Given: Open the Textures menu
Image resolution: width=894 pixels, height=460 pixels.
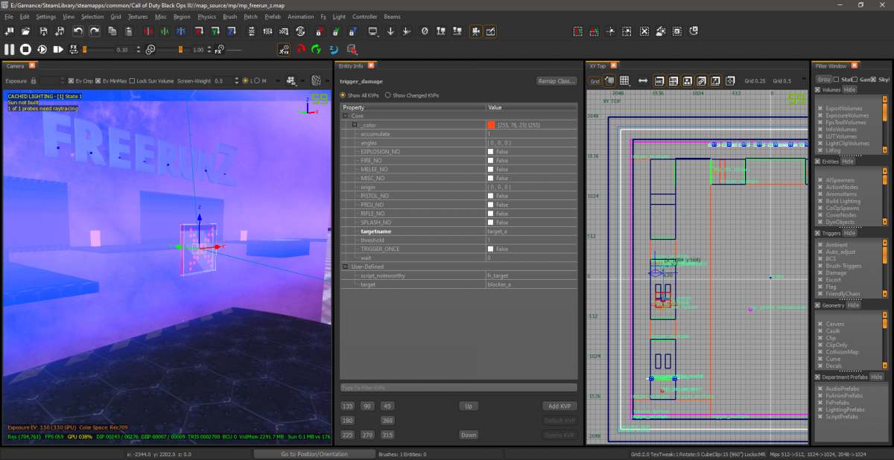Looking at the screenshot, I should tap(137, 16).
